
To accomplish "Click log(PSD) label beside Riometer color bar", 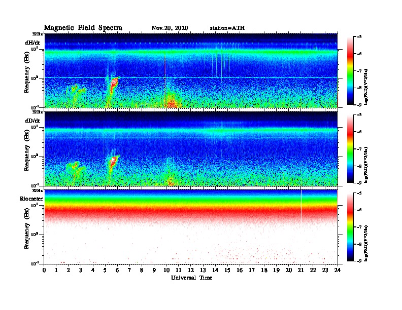I will pyautogui.click(x=366, y=243).
